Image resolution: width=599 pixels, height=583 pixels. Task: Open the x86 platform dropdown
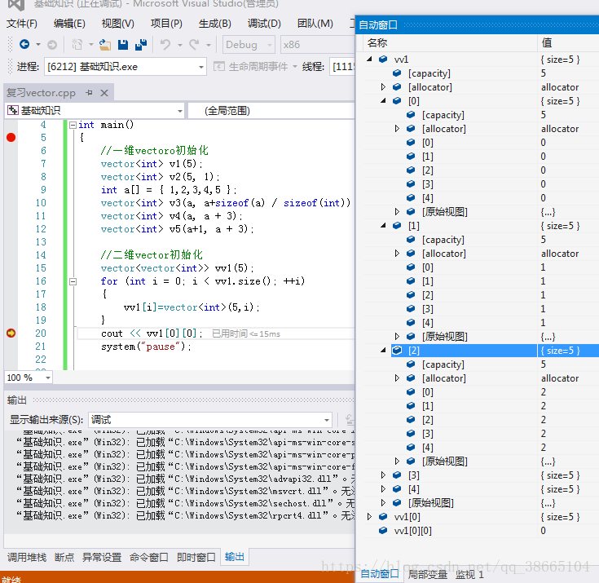(x=317, y=45)
